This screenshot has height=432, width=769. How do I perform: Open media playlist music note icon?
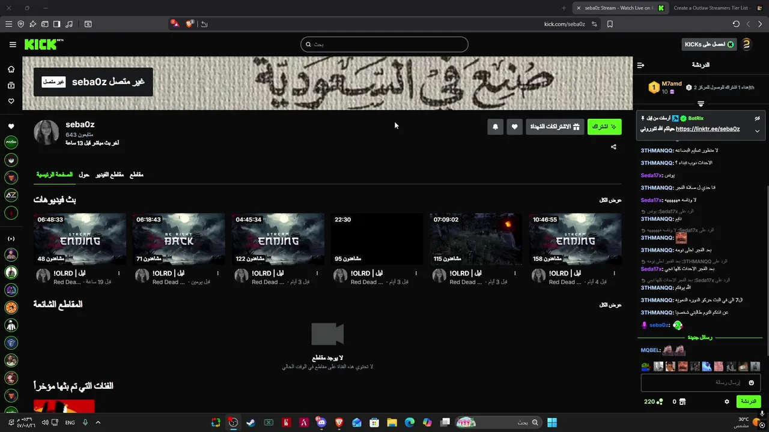click(69, 24)
